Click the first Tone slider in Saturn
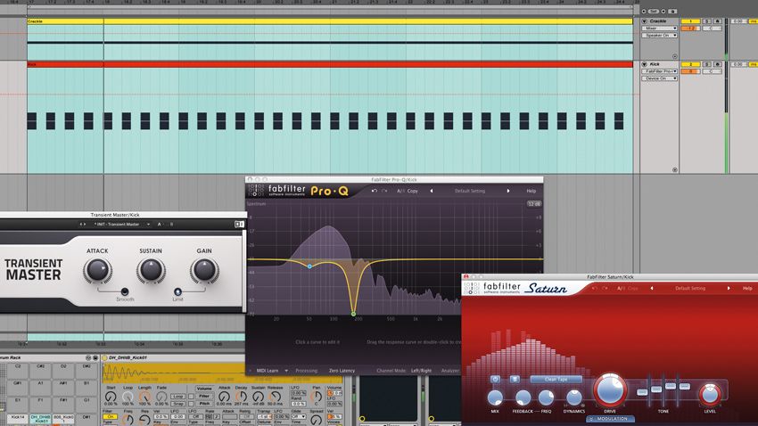This screenshot has height=426, width=758. click(642, 392)
